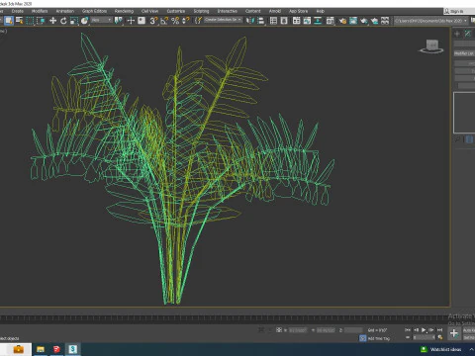Choose the Select and Move tool
Image resolution: width=475 pixels, height=356 pixels.
52,21
